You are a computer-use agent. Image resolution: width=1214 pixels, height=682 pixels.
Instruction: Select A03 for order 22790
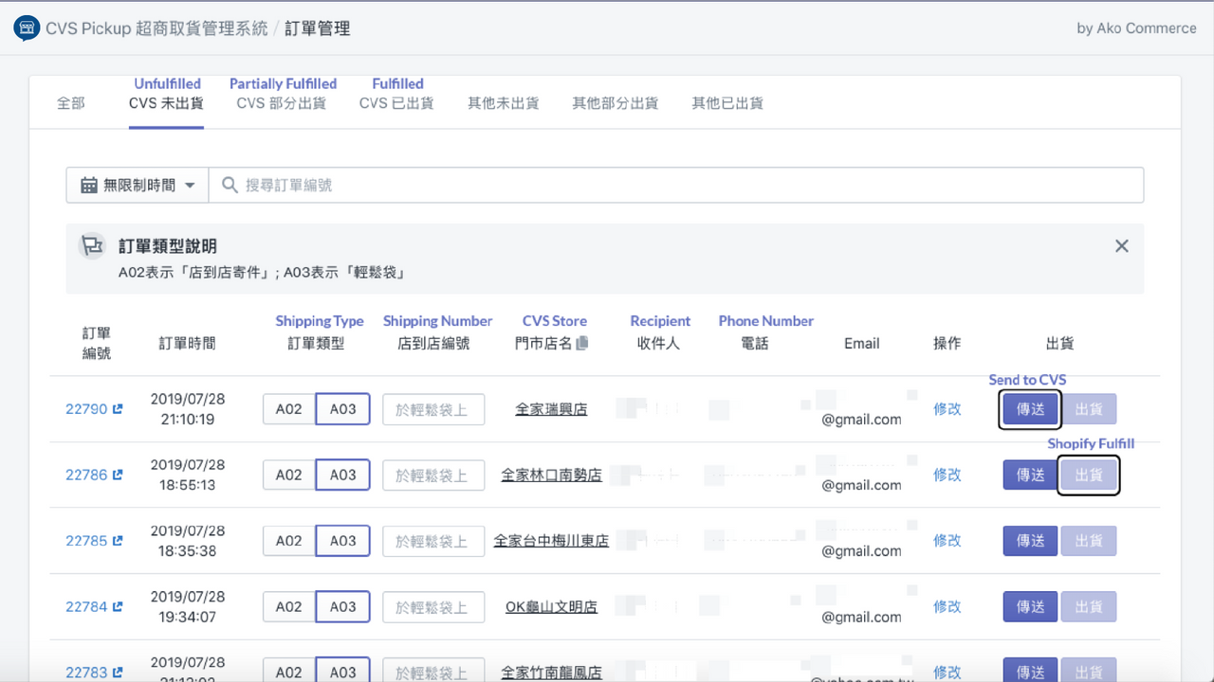[x=342, y=409]
